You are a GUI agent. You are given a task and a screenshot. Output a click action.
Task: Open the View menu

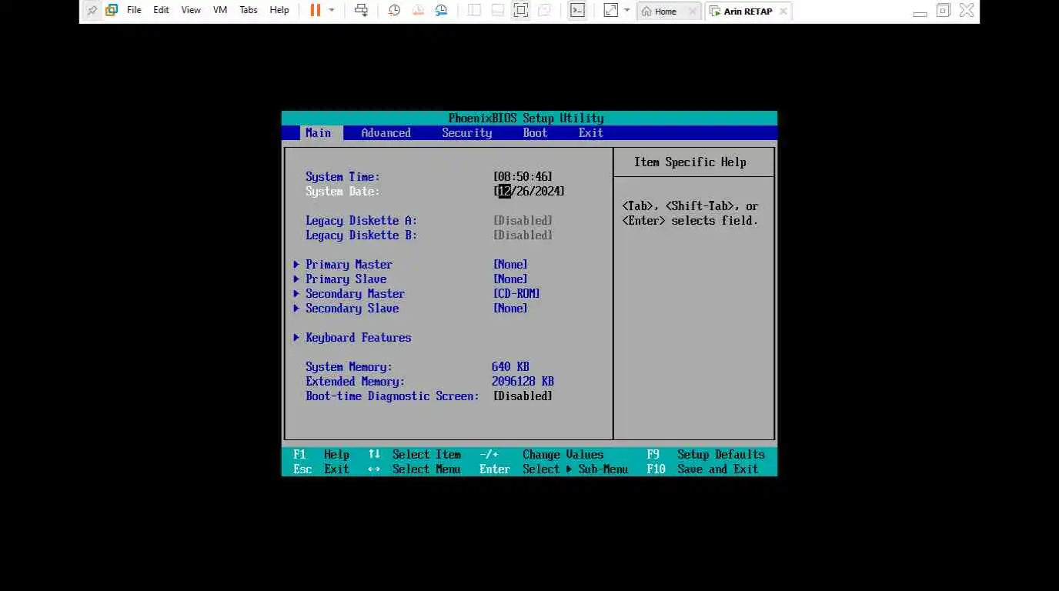click(x=191, y=11)
